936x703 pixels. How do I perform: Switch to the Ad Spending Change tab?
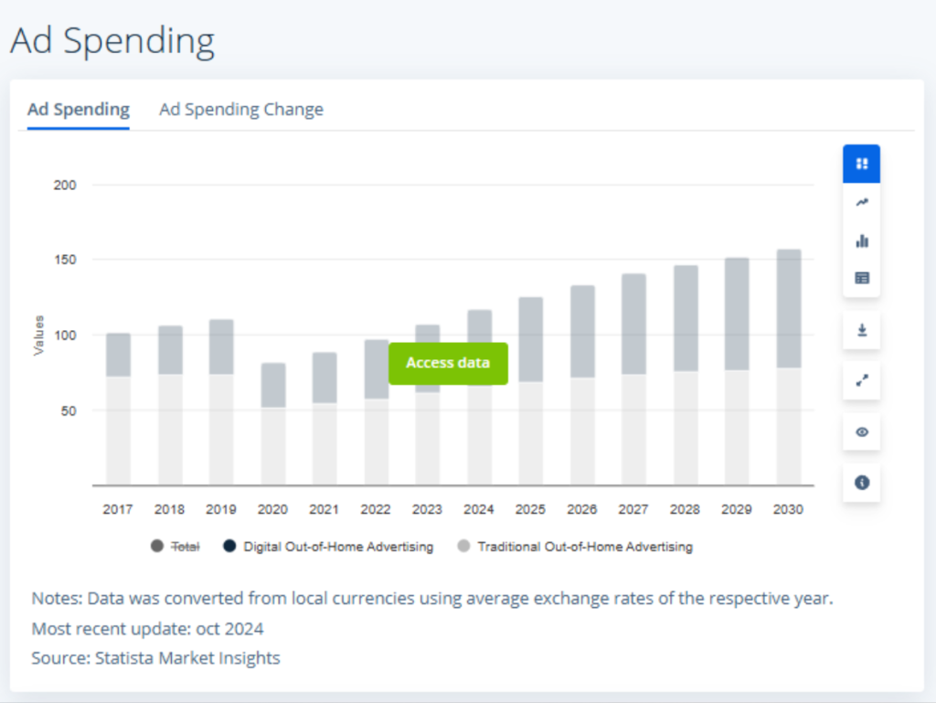(241, 110)
